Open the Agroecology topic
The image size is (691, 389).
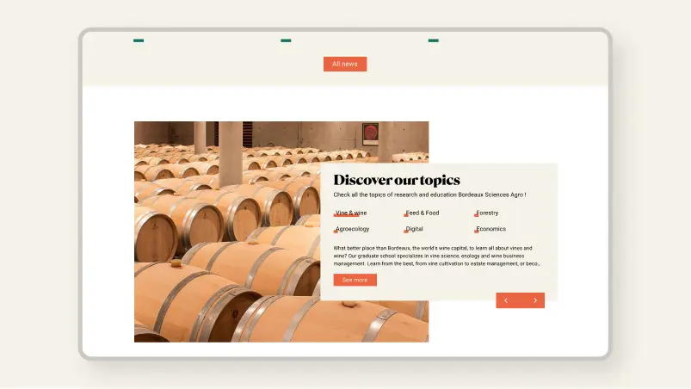[x=352, y=229]
